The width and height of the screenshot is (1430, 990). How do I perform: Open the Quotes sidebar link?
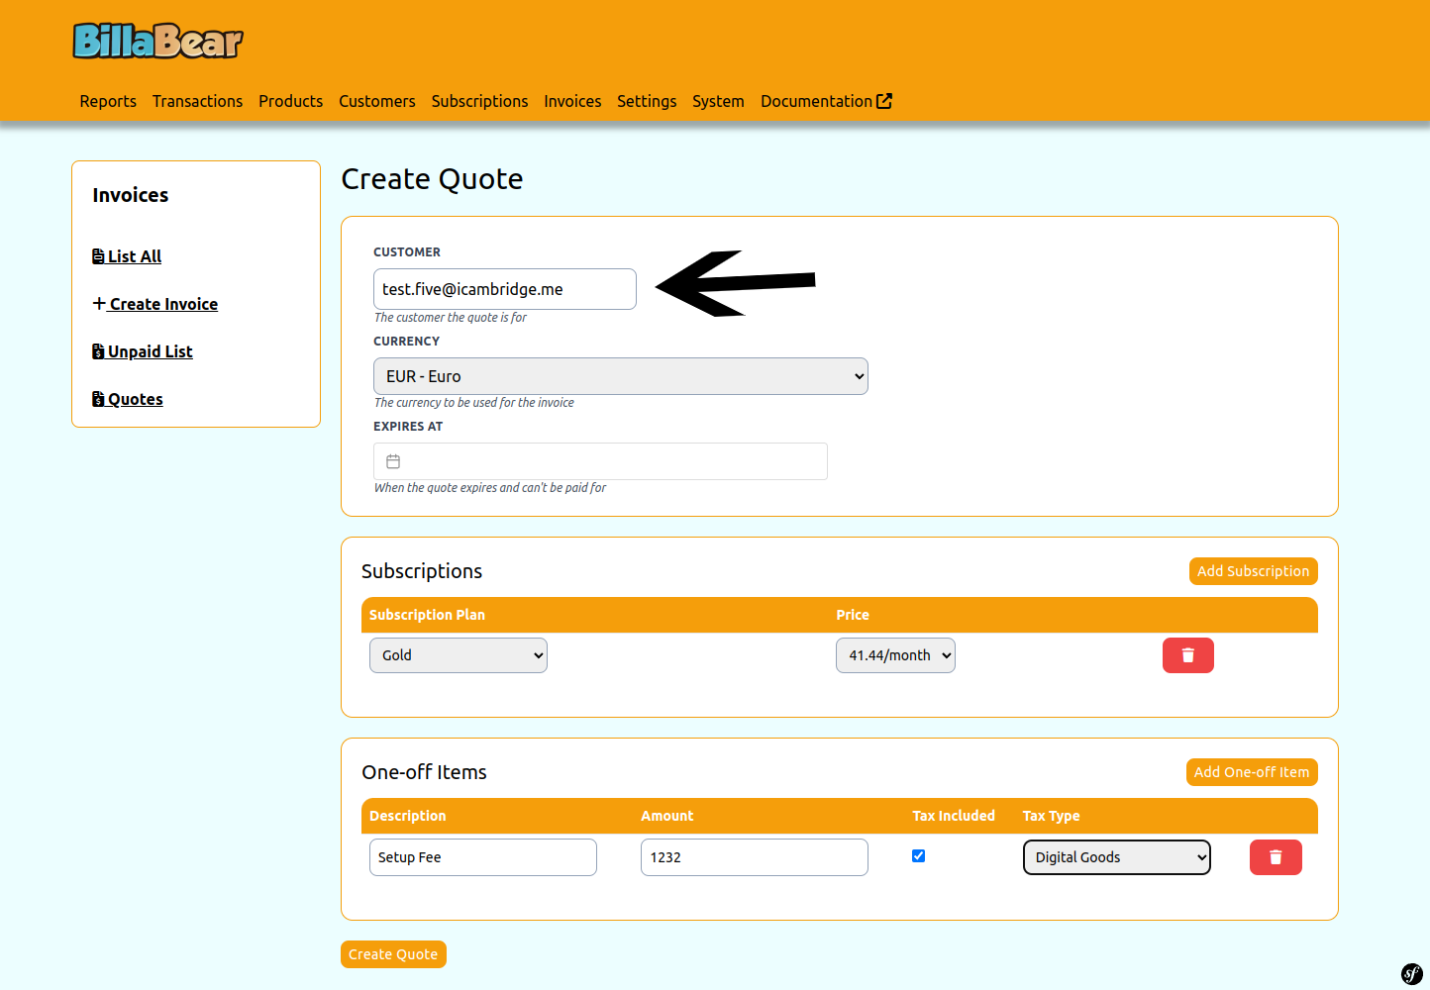coord(128,399)
